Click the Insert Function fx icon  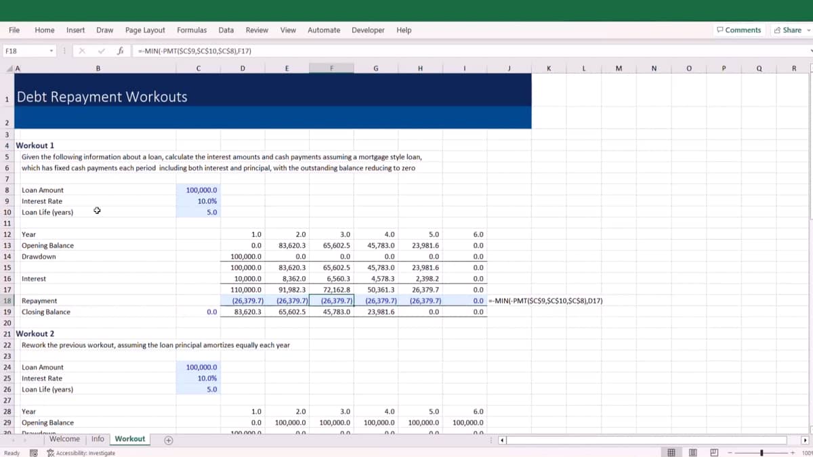120,51
